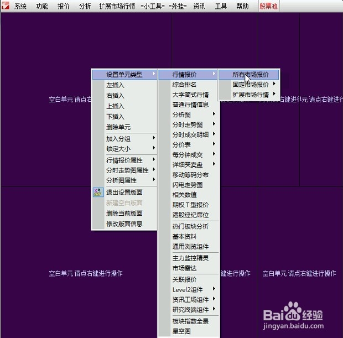This screenshot has width=343, height=338.
Task: Open the 报价 menu
Action: coord(64,6)
